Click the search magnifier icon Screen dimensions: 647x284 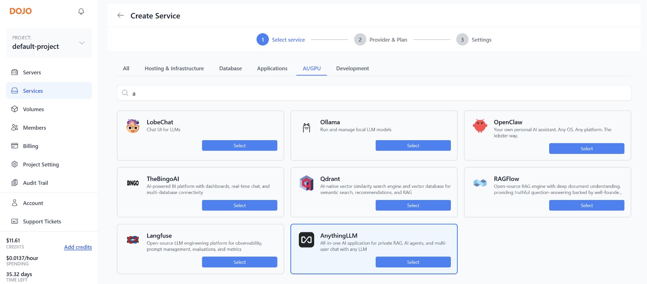(x=125, y=93)
